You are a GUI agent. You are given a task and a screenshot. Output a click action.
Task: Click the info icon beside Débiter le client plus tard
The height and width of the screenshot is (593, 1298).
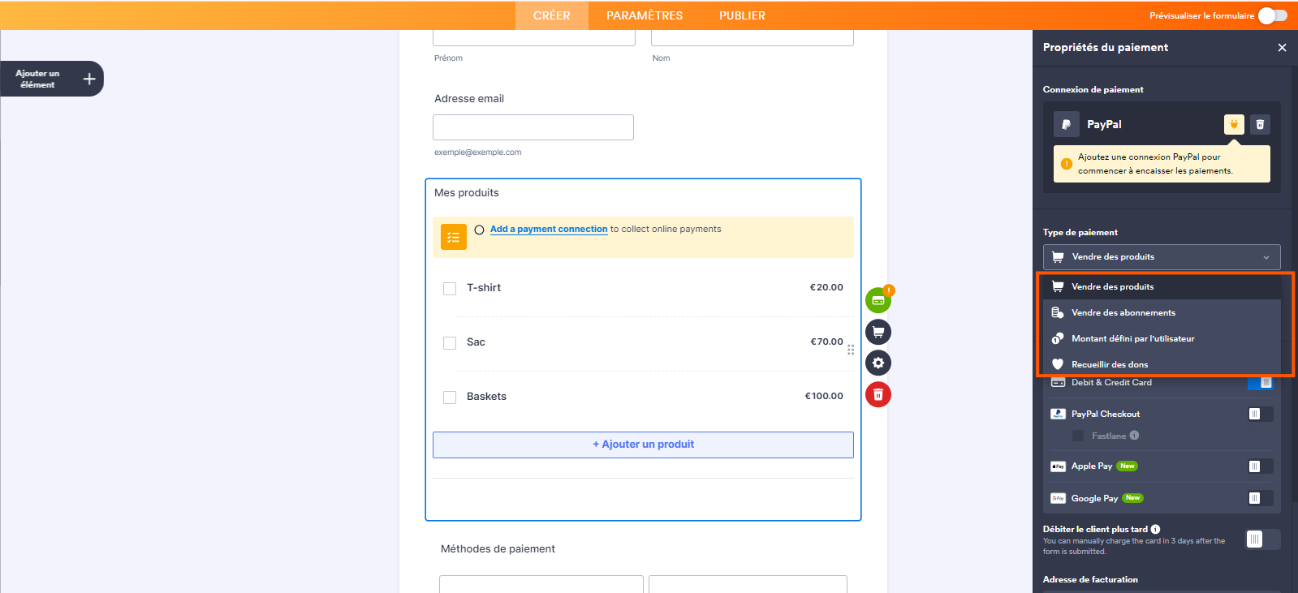tap(1155, 529)
